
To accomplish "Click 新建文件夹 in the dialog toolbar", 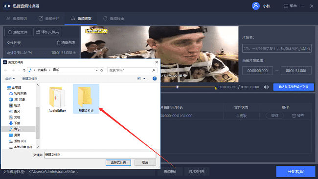I will pos(30,79).
